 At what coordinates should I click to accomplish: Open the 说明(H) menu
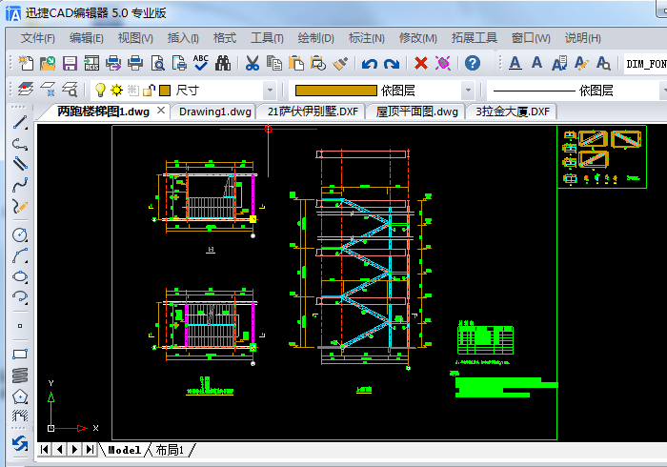(583, 38)
